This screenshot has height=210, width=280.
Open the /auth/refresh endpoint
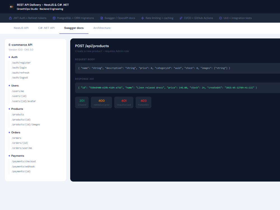point(20,73)
